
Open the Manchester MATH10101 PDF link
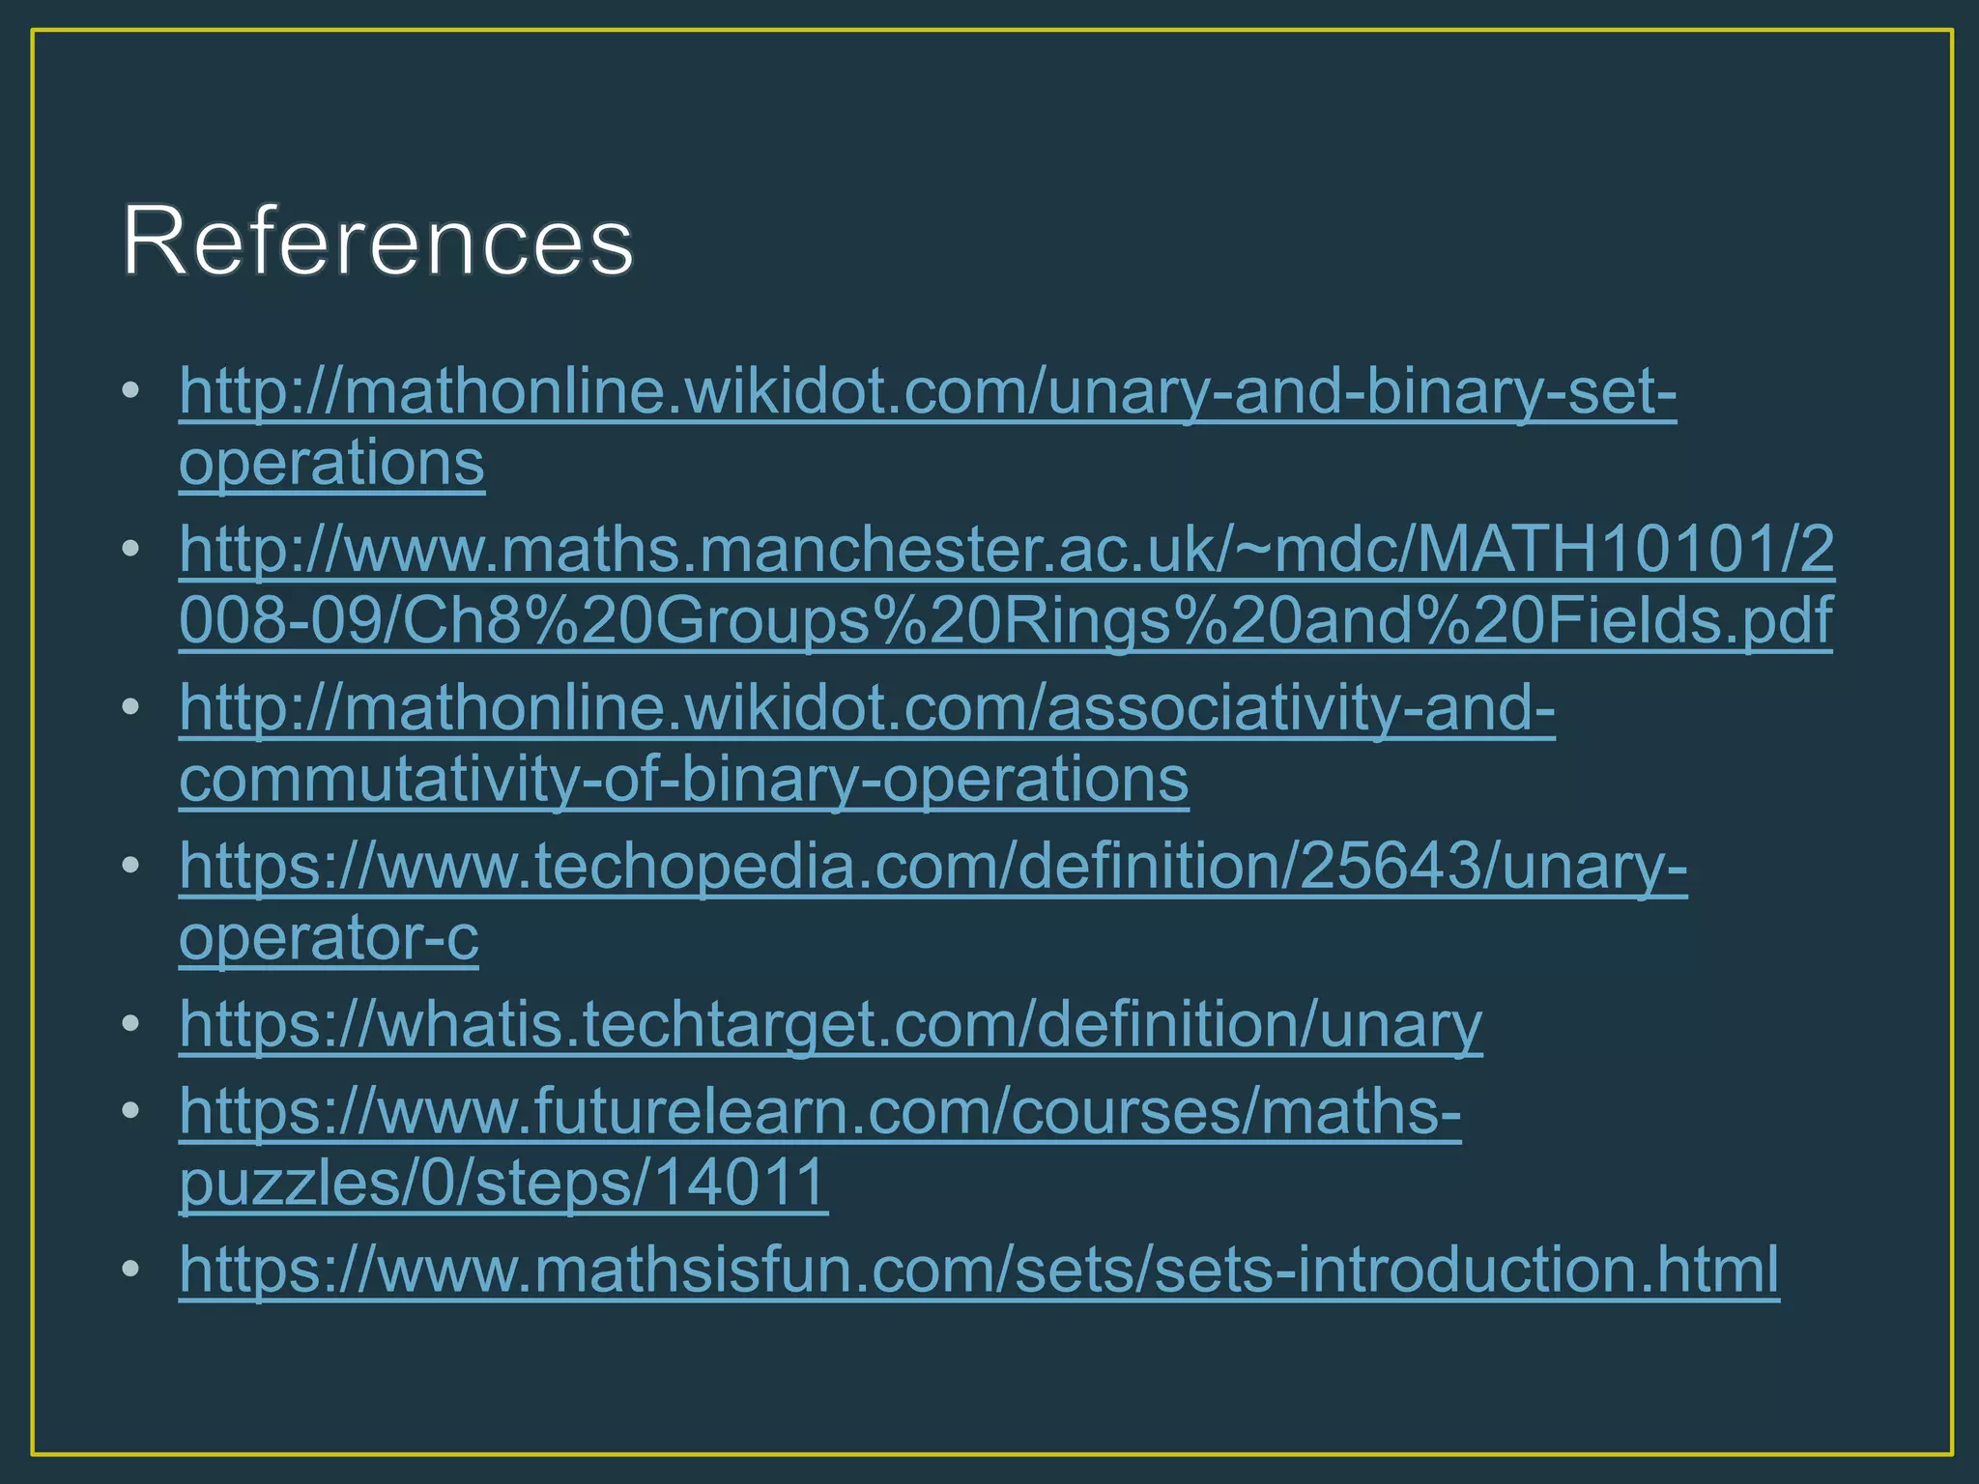[x=1006, y=550]
